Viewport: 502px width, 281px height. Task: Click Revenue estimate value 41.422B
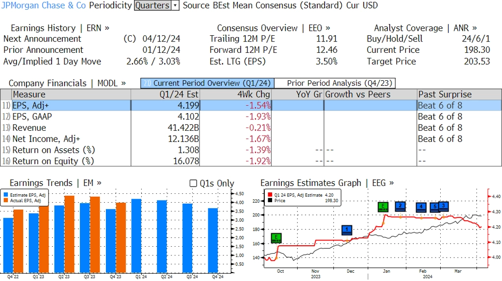tap(183, 128)
